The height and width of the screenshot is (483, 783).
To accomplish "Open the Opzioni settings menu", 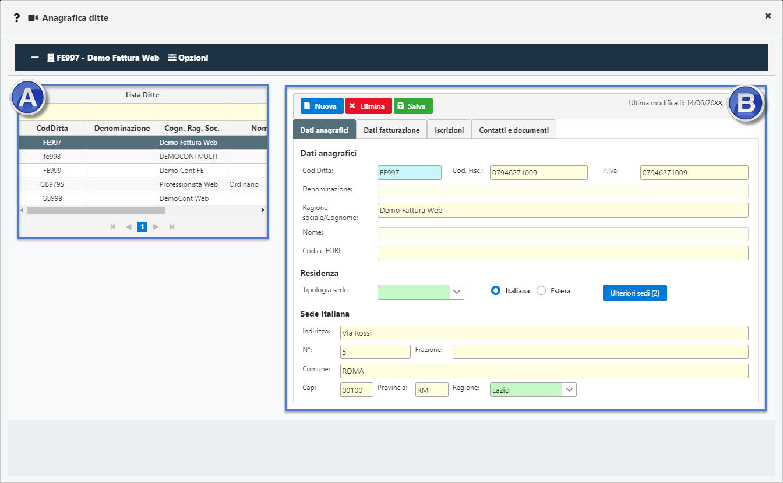I will click(x=188, y=58).
